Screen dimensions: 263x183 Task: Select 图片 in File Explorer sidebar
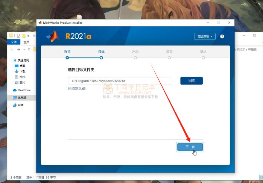(x=20, y=82)
